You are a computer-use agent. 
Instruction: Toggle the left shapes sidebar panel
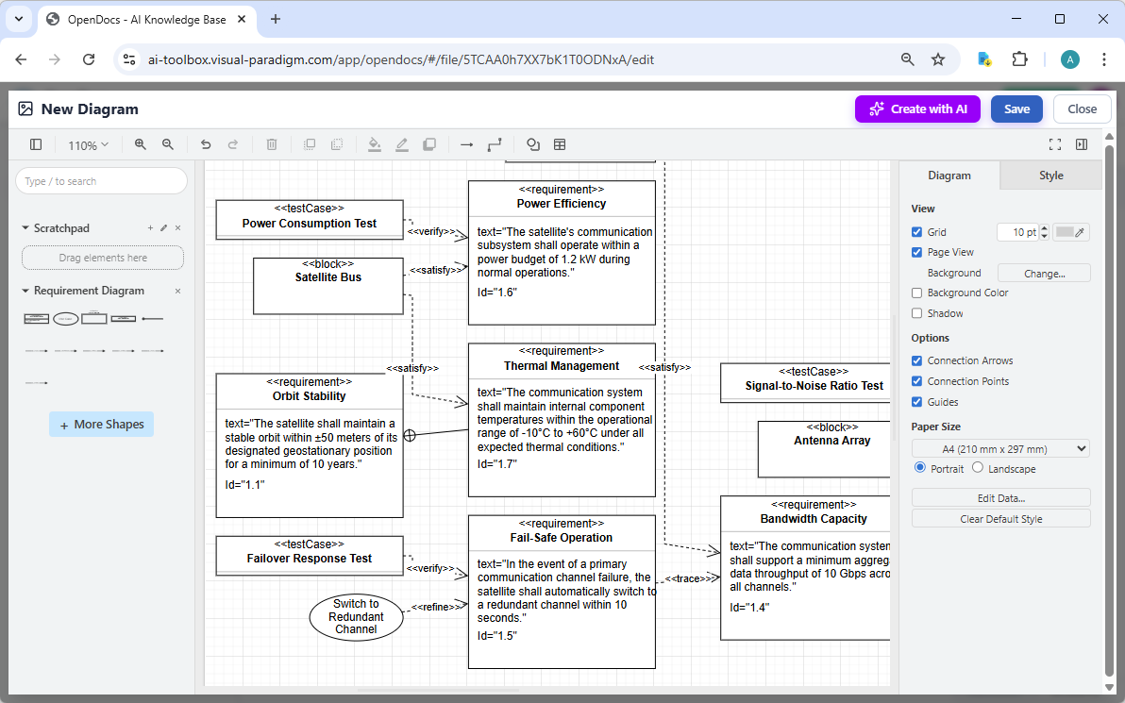(35, 144)
